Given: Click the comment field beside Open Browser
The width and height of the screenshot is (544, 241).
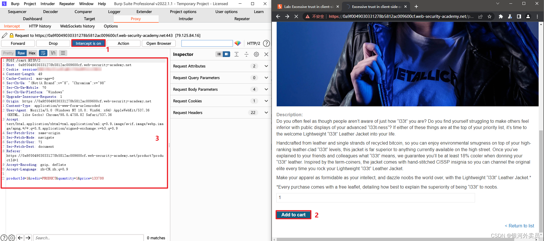Looking at the screenshot, I should click(x=207, y=43).
